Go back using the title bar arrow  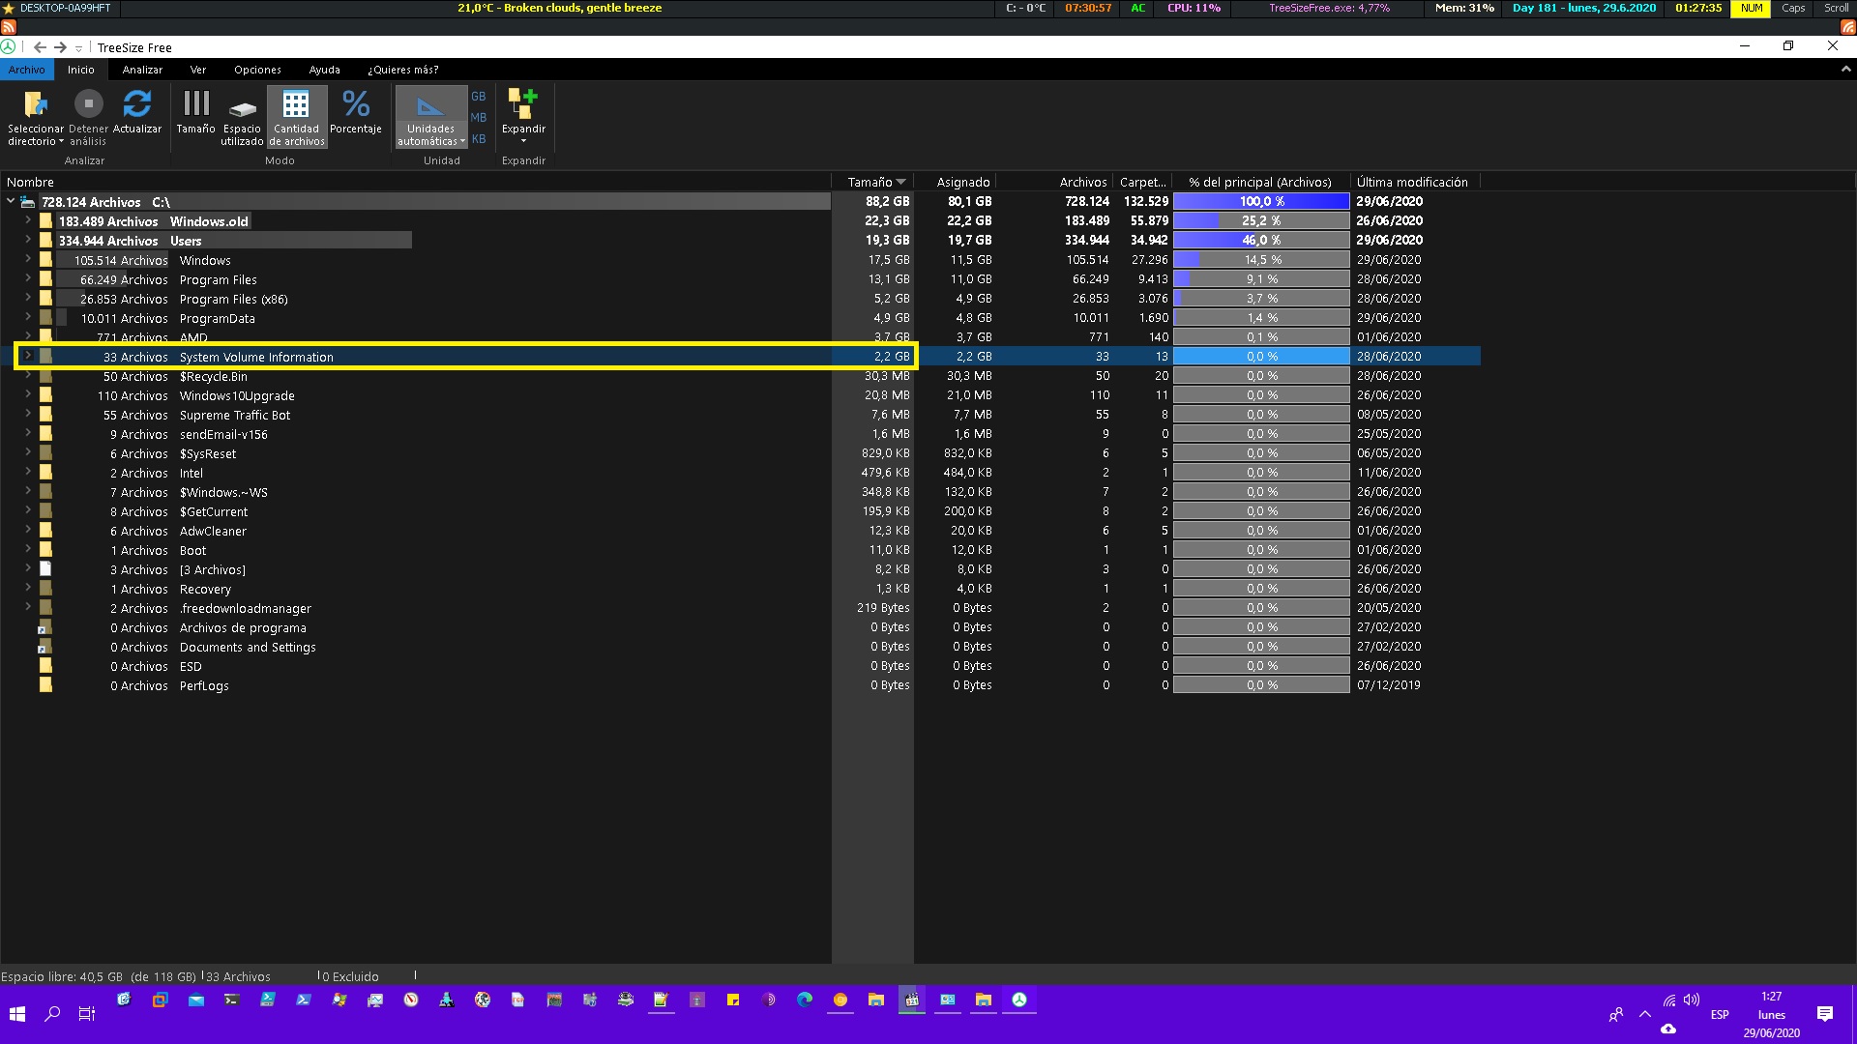[40, 46]
